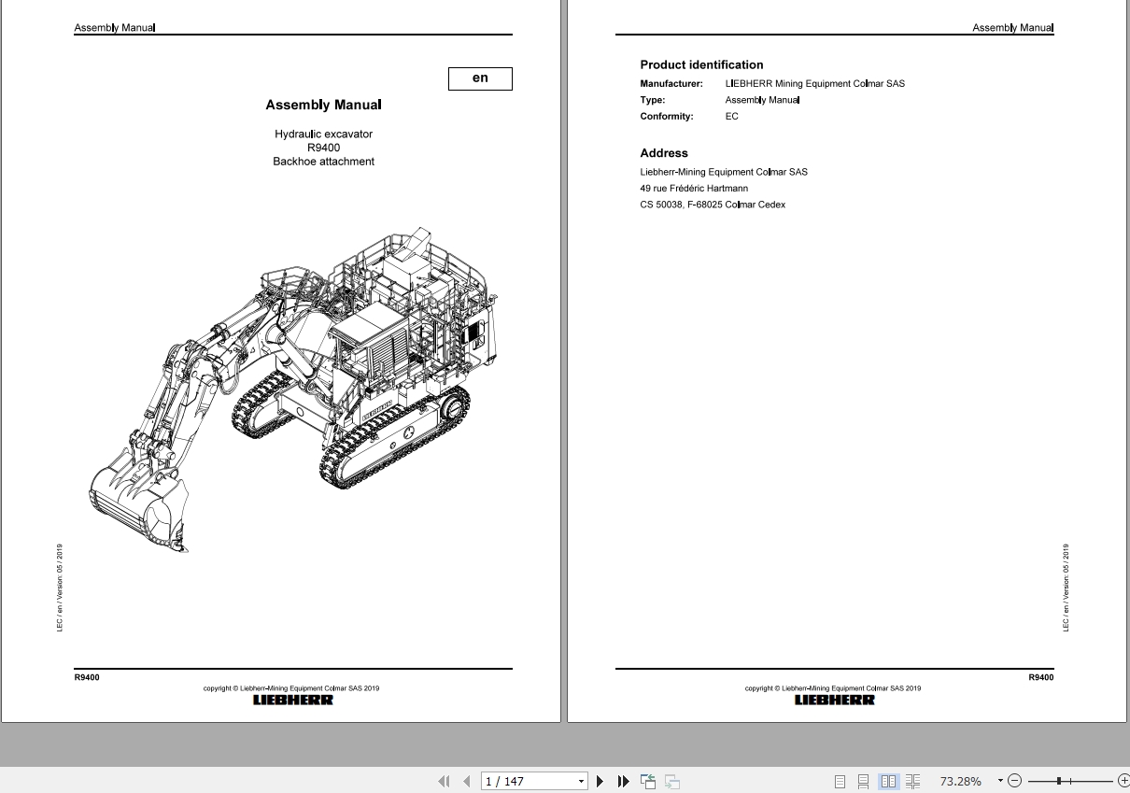Screen dimensions: 1130x793
Task: Click the 'EC' conformity value
Action: tap(731, 117)
